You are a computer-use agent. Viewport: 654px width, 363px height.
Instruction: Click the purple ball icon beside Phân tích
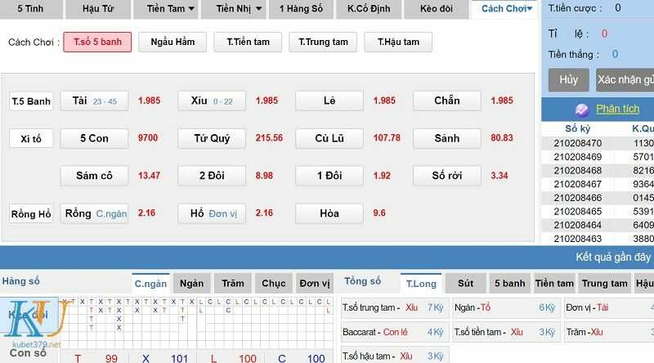pos(582,110)
